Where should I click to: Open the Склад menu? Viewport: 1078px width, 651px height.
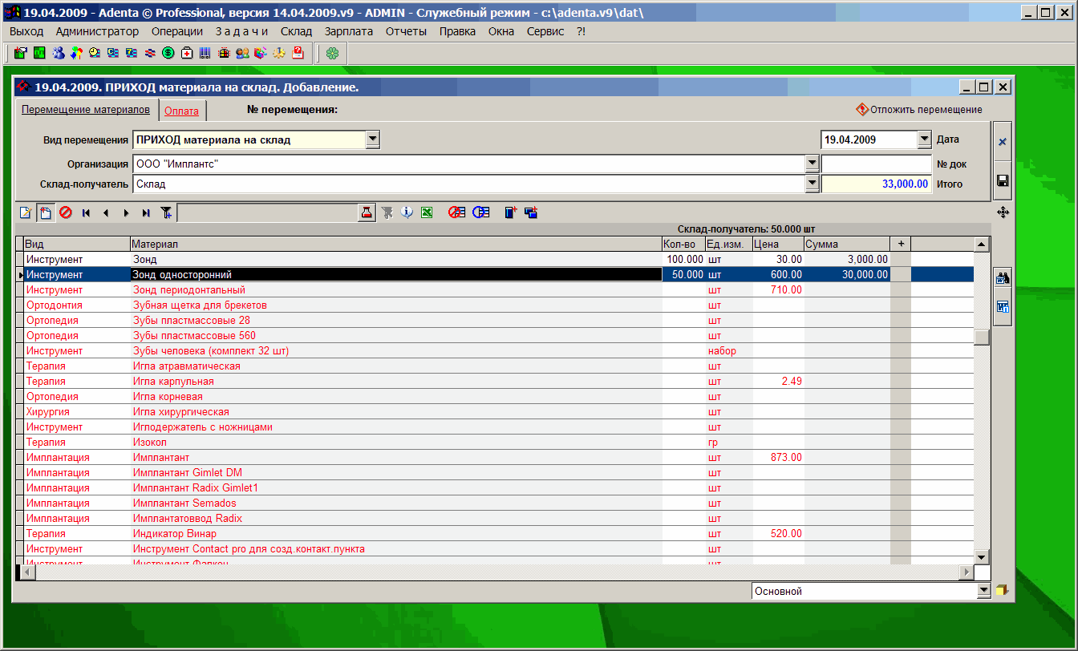pyautogui.click(x=296, y=31)
